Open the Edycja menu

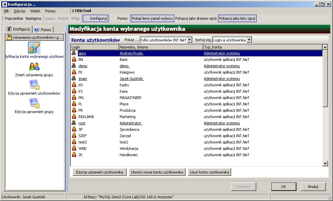point(19,11)
